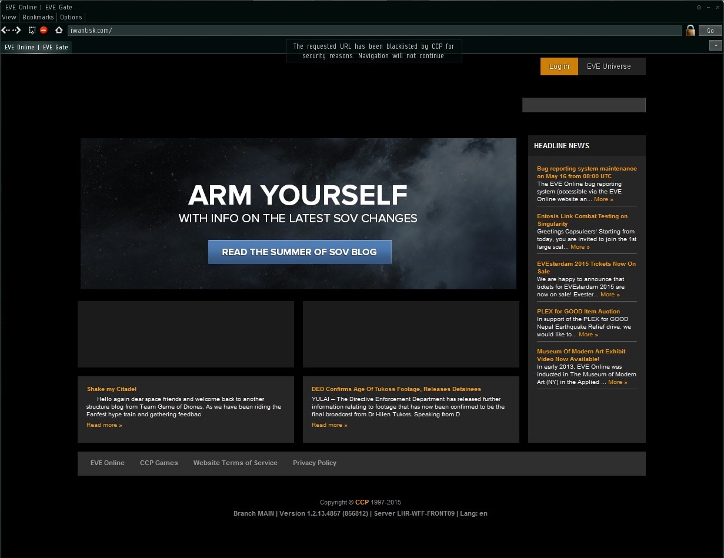
Task: Open the Bug reporting system maintenance headline
Action: coord(587,172)
